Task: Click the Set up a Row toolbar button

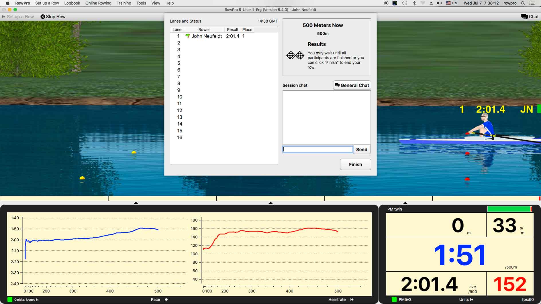Action: pyautogui.click(x=18, y=17)
